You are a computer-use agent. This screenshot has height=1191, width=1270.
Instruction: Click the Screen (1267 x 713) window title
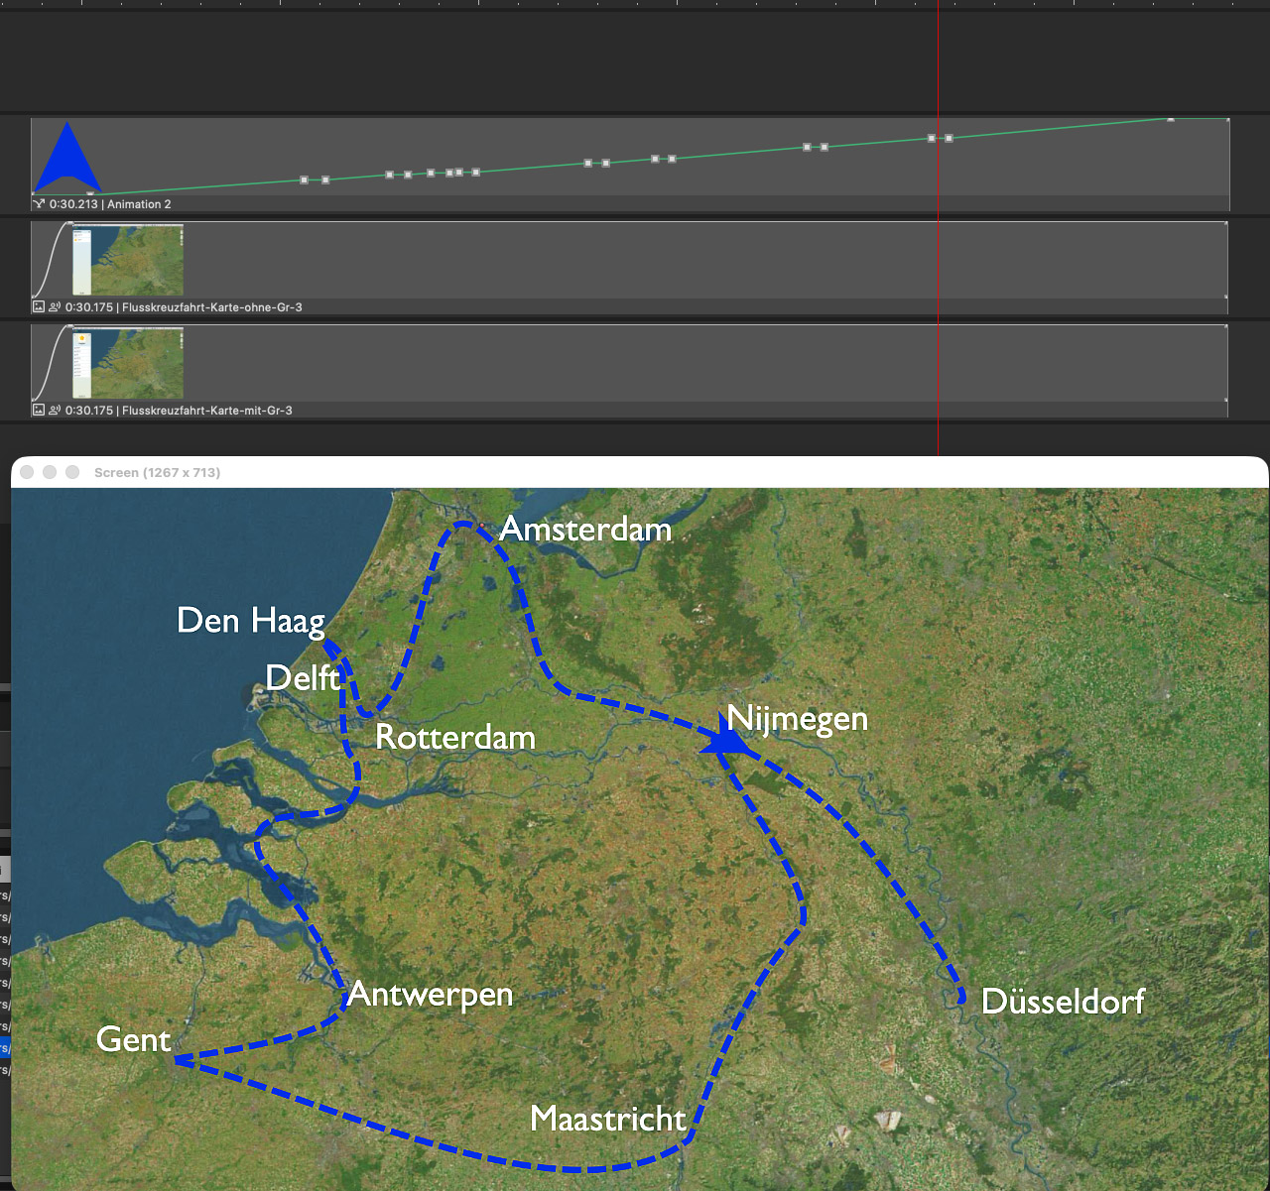[x=157, y=472]
